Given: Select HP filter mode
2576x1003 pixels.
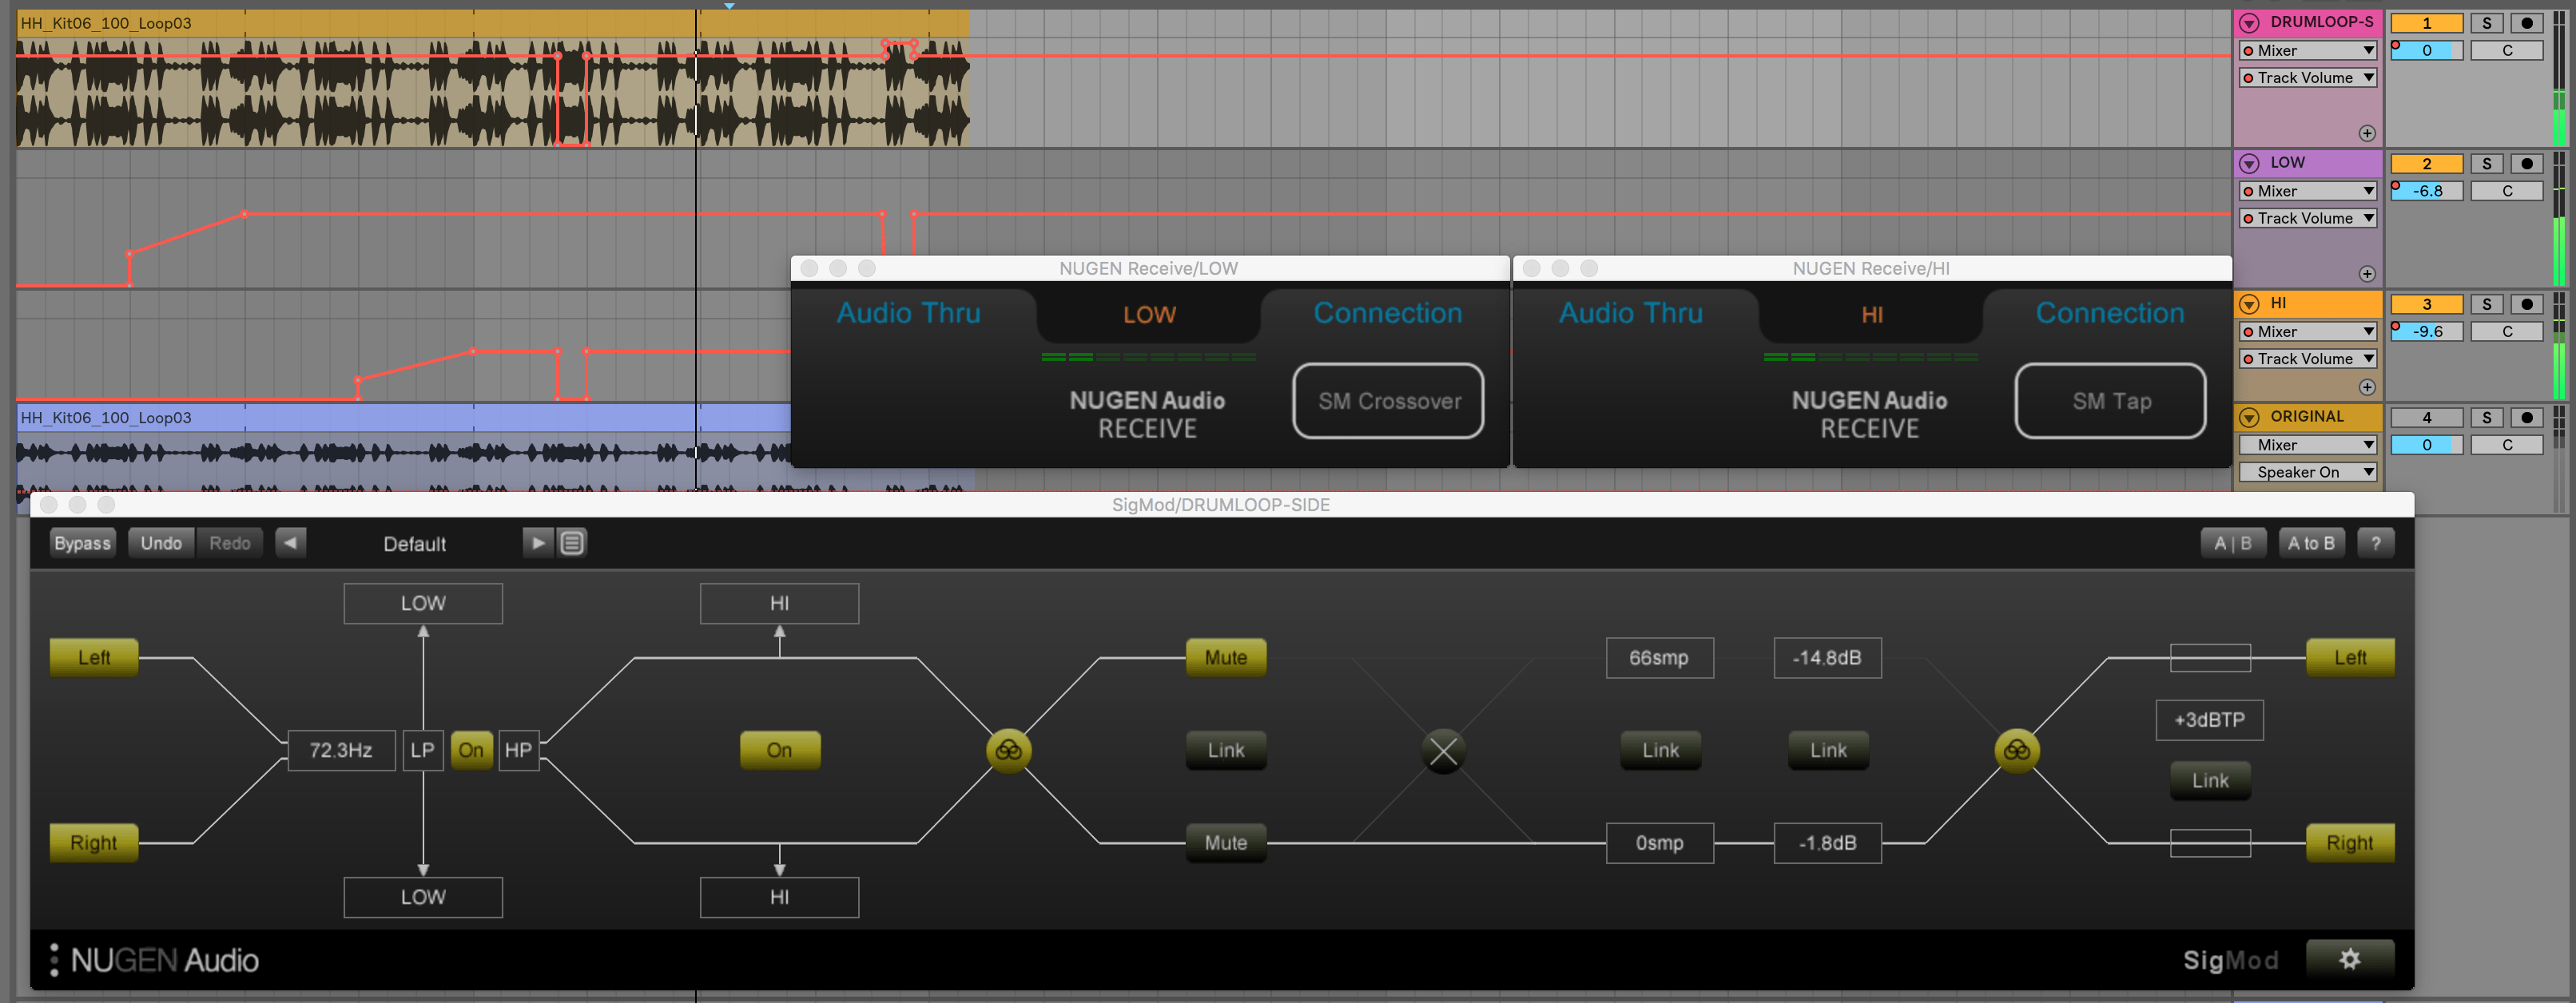Looking at the screenshot, I should click(518, 750).
